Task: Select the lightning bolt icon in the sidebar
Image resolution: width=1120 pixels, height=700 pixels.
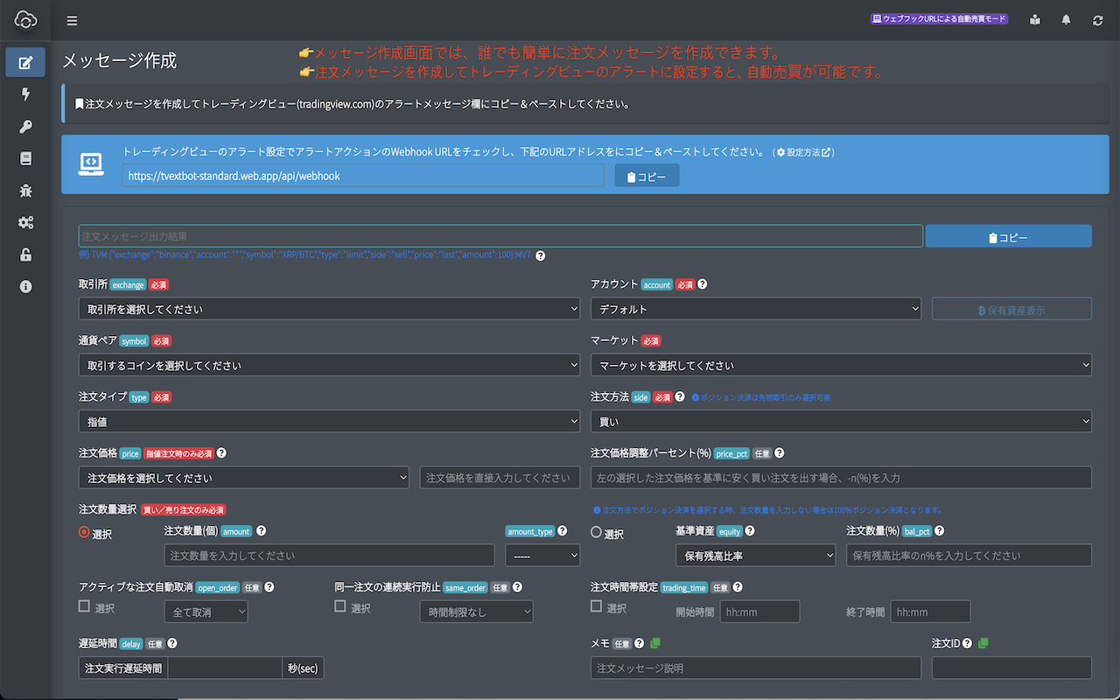Action: click(25, 94)
